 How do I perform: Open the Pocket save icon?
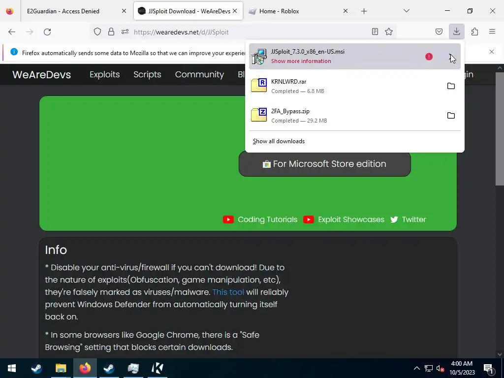pos(439,31)
